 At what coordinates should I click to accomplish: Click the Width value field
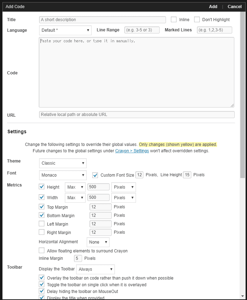coord(98,197)
